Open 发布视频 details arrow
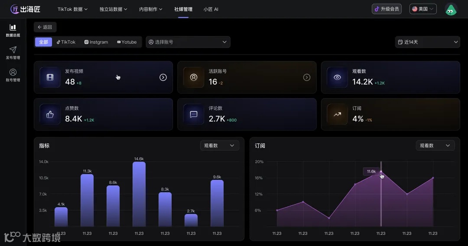The width and height of the screenshot is (468, 246). [163, 77]
